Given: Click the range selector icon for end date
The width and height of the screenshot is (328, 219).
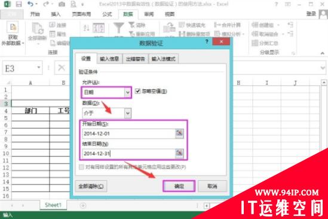Looking at the screenshot, I should pyautogui.click(x=179, y=154).
